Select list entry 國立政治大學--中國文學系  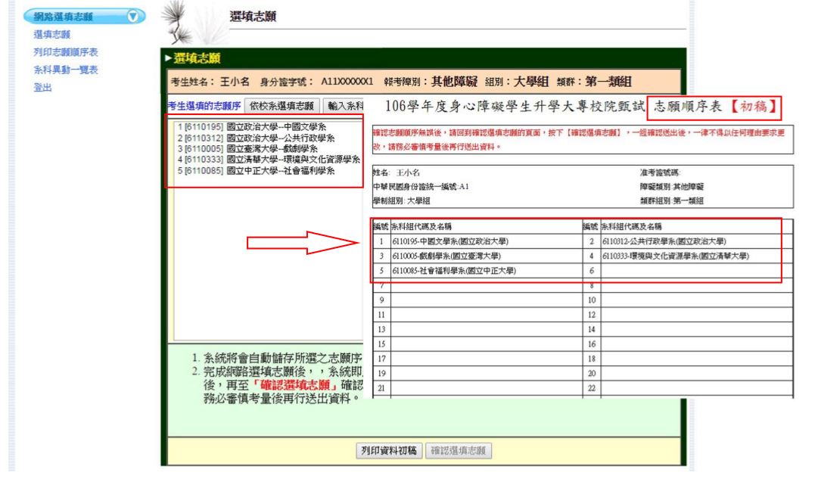point(251,127)
